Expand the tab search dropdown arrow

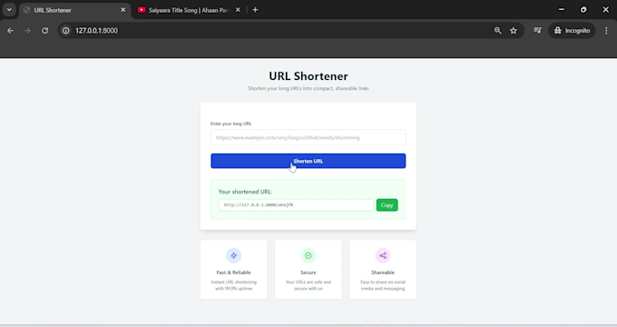(x=9, y=10)
